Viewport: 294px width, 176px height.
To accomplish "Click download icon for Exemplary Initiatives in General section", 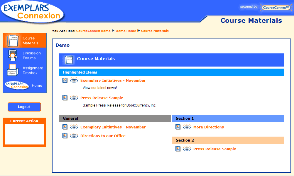I will (65, 127).
